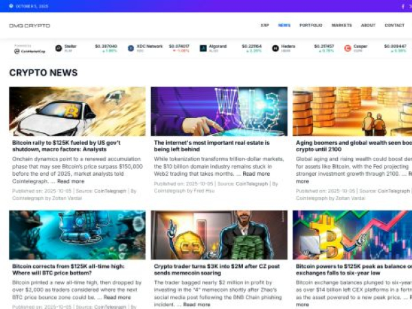
Task: Open the ABOUT page
Action: coord(368,25)
